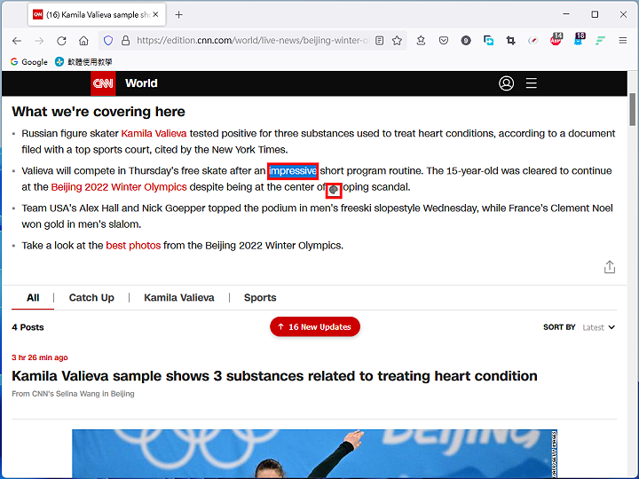Open the dark circular 9 extension
This screenshot has width=639, height=479.
point(466,40)
